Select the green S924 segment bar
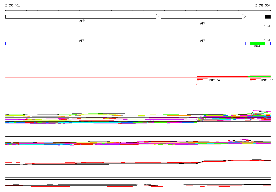The height and width of the screenshot is (192, 276). tap(257, 43)
